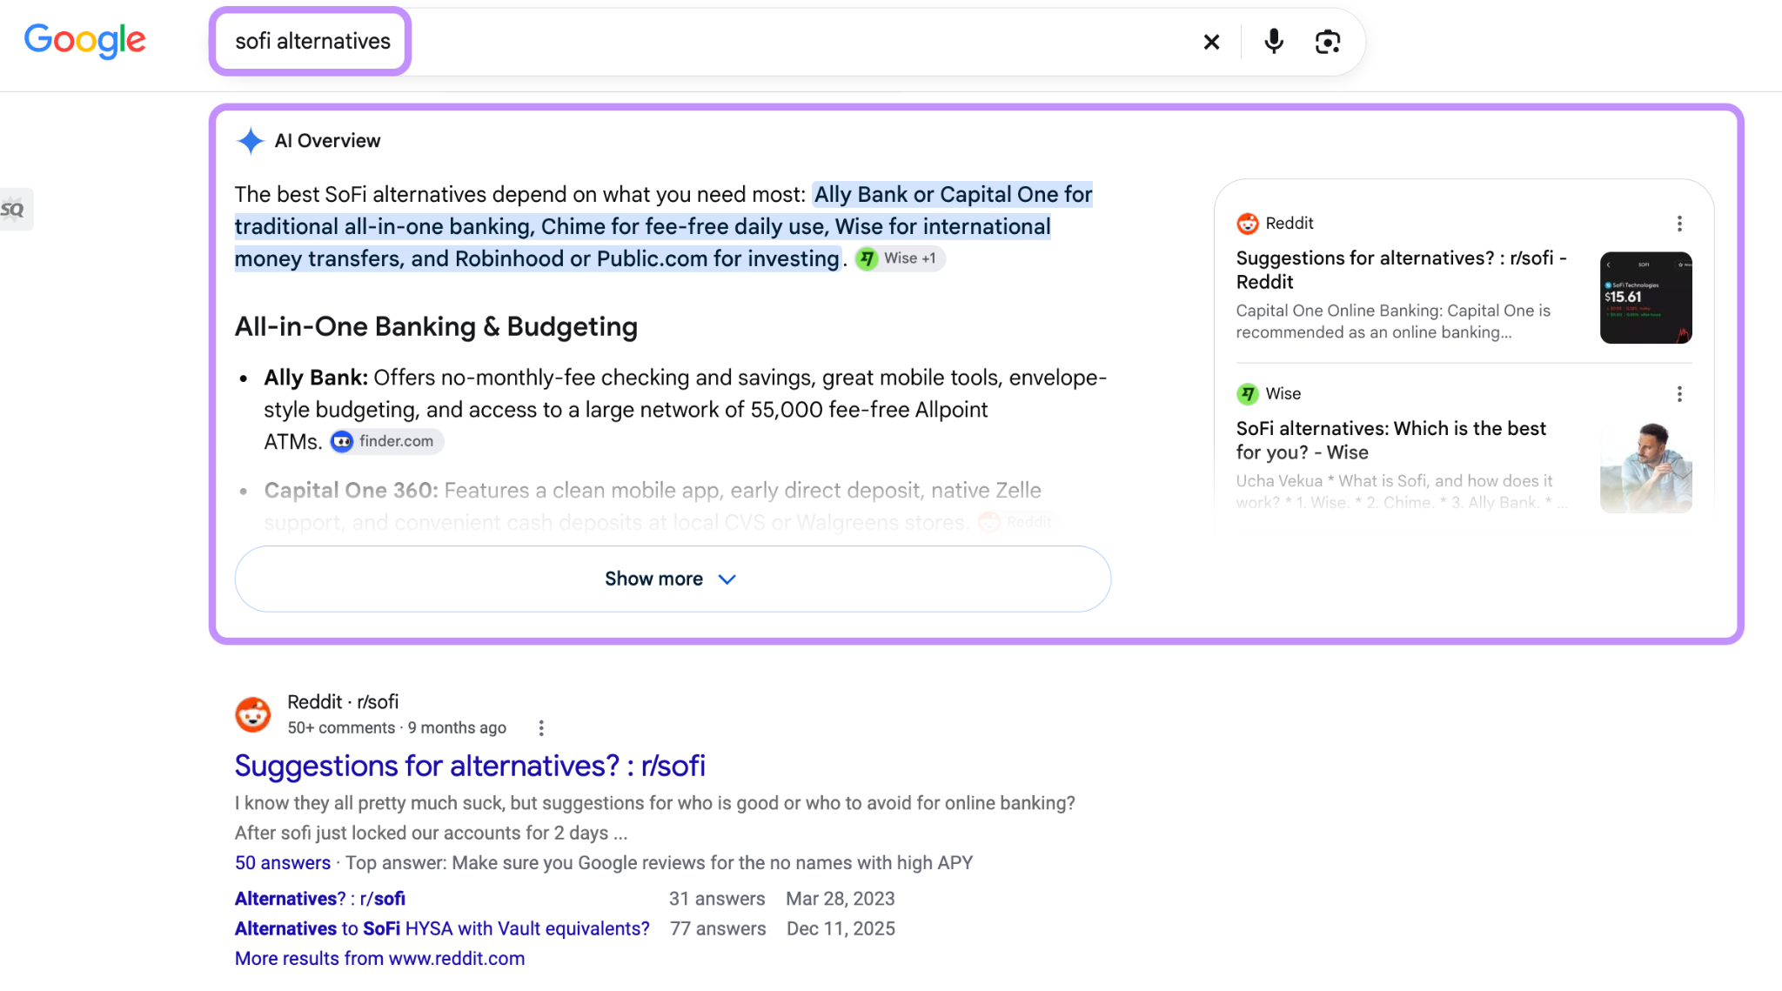Viewport: 1782px width, 991px height.
Task: Open the 50 answers link
Action: 283,863
